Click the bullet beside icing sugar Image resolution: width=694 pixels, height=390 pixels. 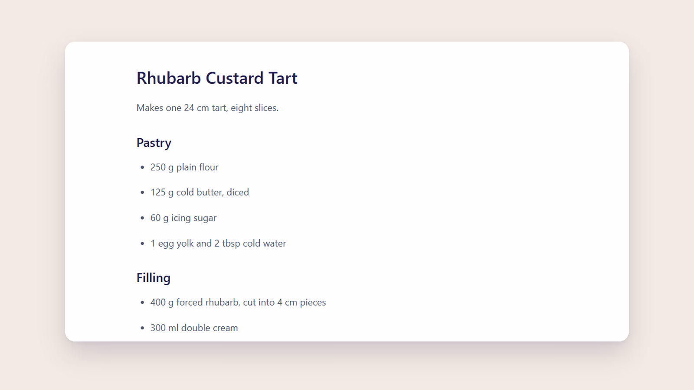[142, 218]
